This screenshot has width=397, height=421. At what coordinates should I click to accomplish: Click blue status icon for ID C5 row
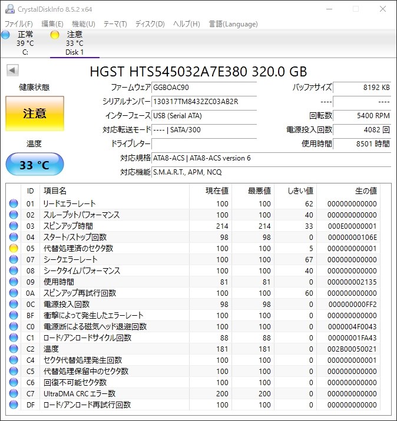pyautogui.click(x=14, y=372)
